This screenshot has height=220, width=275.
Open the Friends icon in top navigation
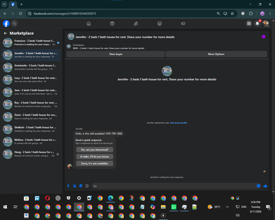(136, 24)
